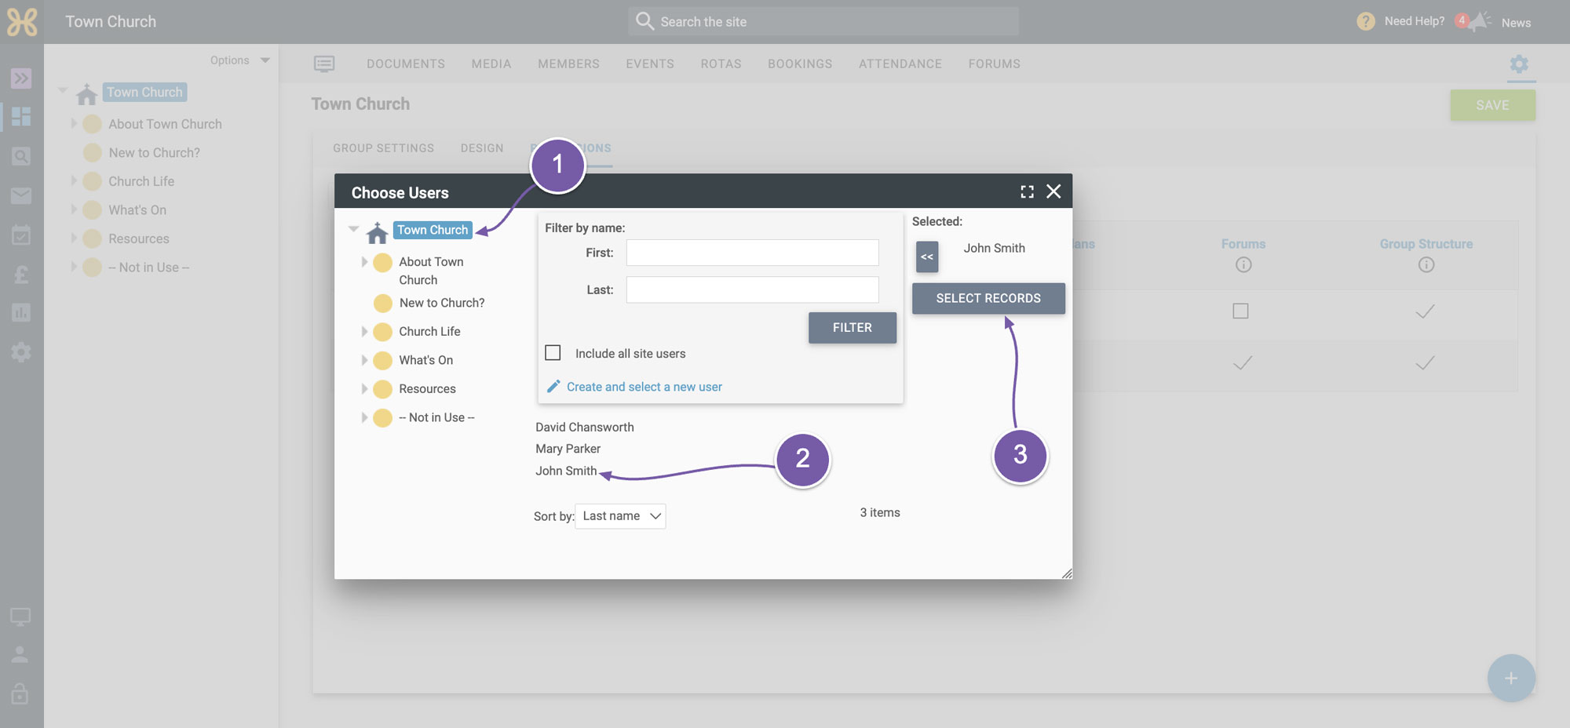Image resolution: width=1570 pixels, height=728 pixels.
Task: Open the Events tab
Action: click(650, 64)
